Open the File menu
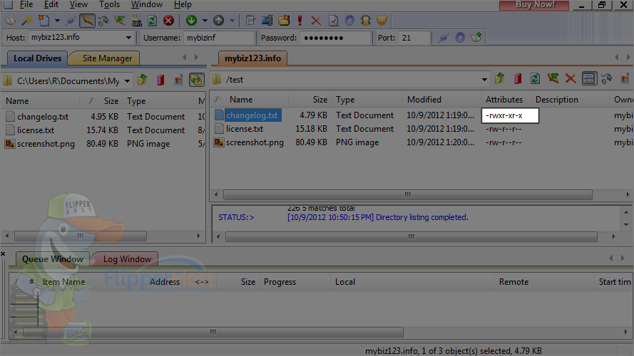Viewport: 634px width, 356px height. pos(26,4)
